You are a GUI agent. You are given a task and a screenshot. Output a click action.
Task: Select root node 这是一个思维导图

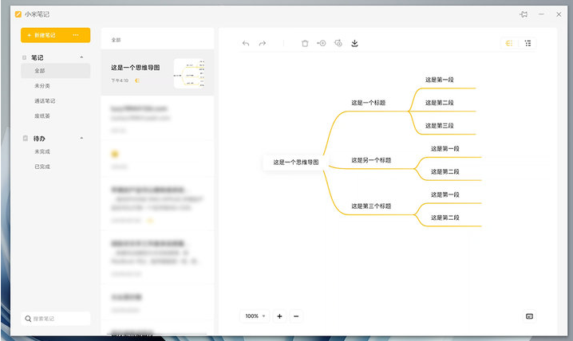click(x=296, y=163)
